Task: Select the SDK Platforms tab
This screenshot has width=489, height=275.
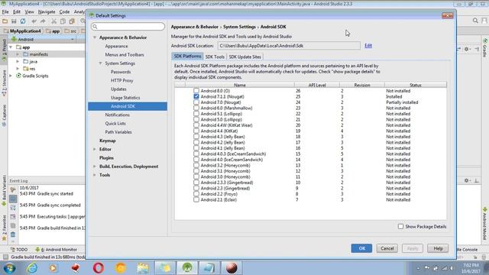Action: pos(187,57)
